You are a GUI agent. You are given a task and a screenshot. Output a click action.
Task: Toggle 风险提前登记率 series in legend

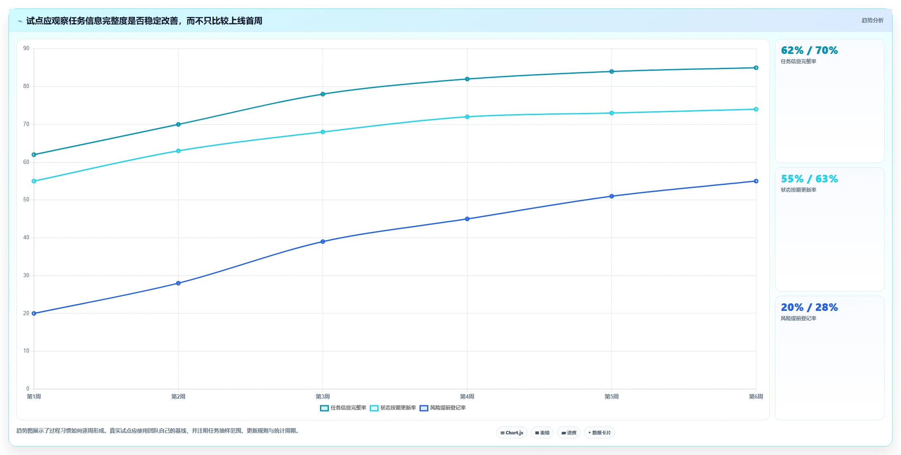[x=443, y=408]
